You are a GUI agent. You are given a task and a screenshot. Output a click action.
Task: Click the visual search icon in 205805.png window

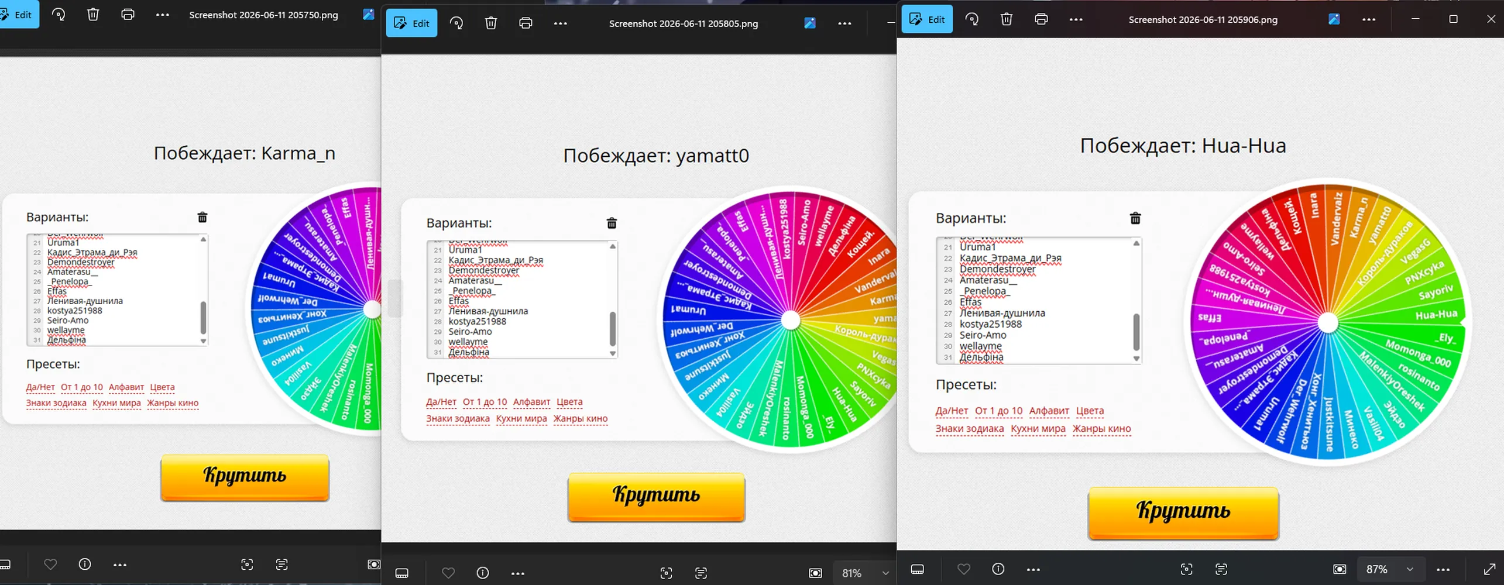[666, 573]
